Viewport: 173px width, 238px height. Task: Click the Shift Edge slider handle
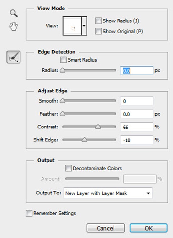point(85,140)
